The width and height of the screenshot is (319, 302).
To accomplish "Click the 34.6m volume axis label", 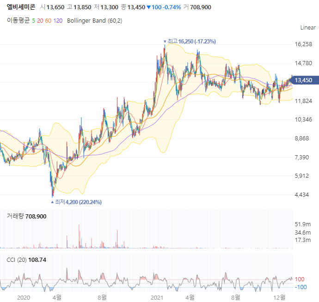I will (x=303, y=232).
